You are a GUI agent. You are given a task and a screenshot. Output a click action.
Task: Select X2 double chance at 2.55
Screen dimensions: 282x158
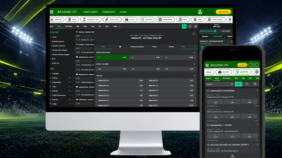click(179, 69)
